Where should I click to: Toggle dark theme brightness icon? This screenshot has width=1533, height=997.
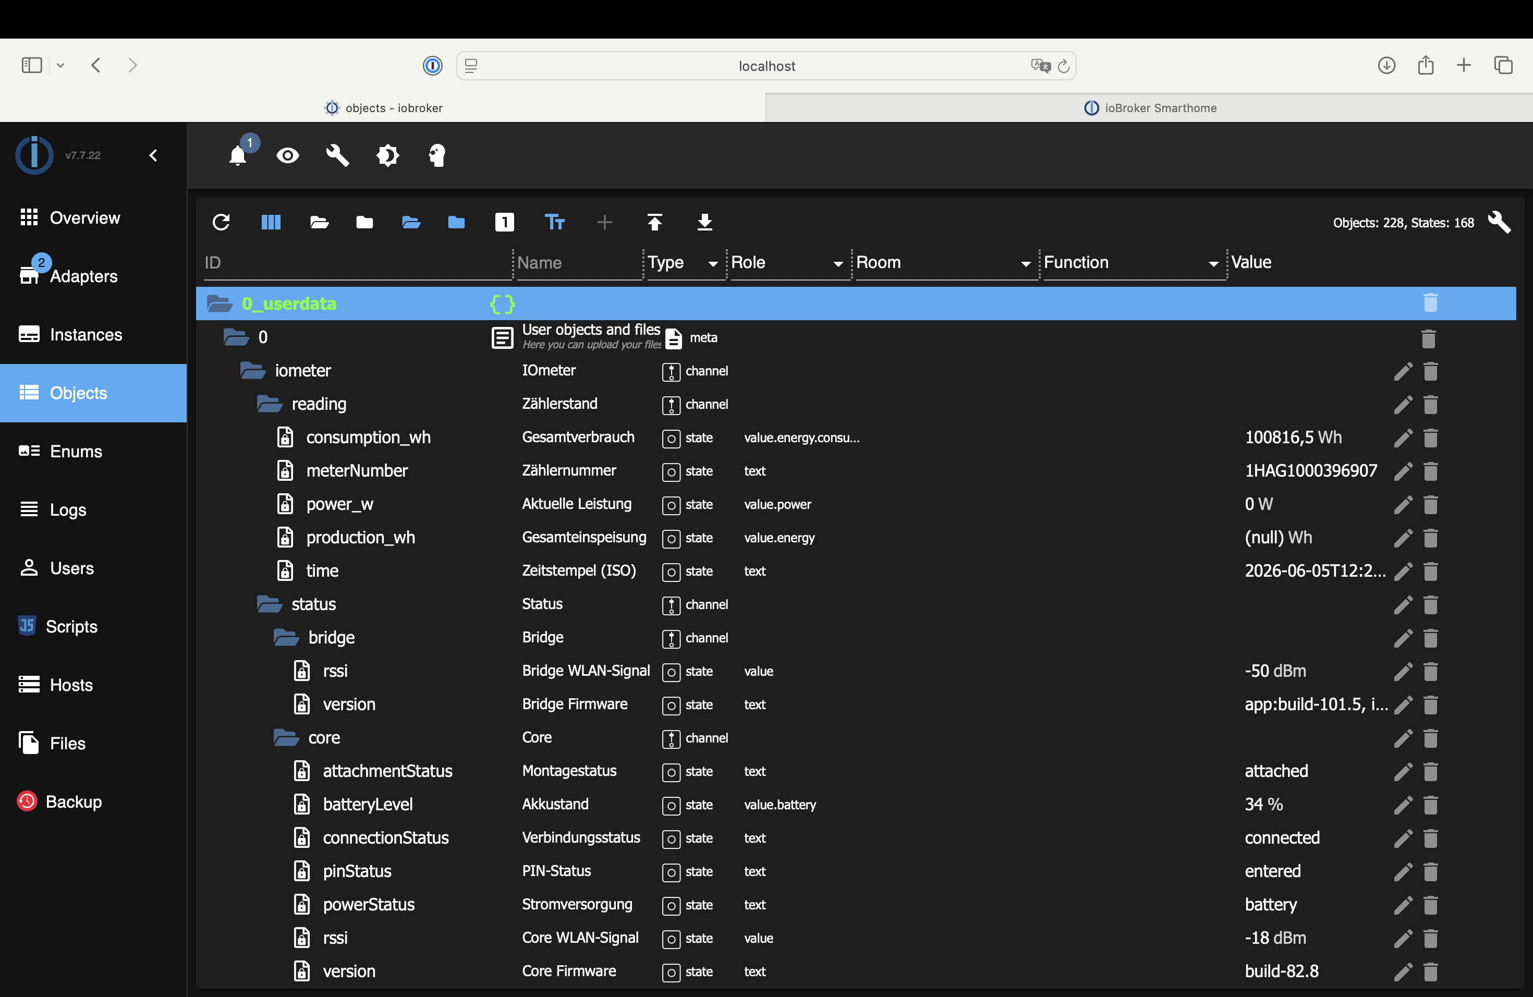(x=388, y=155)
